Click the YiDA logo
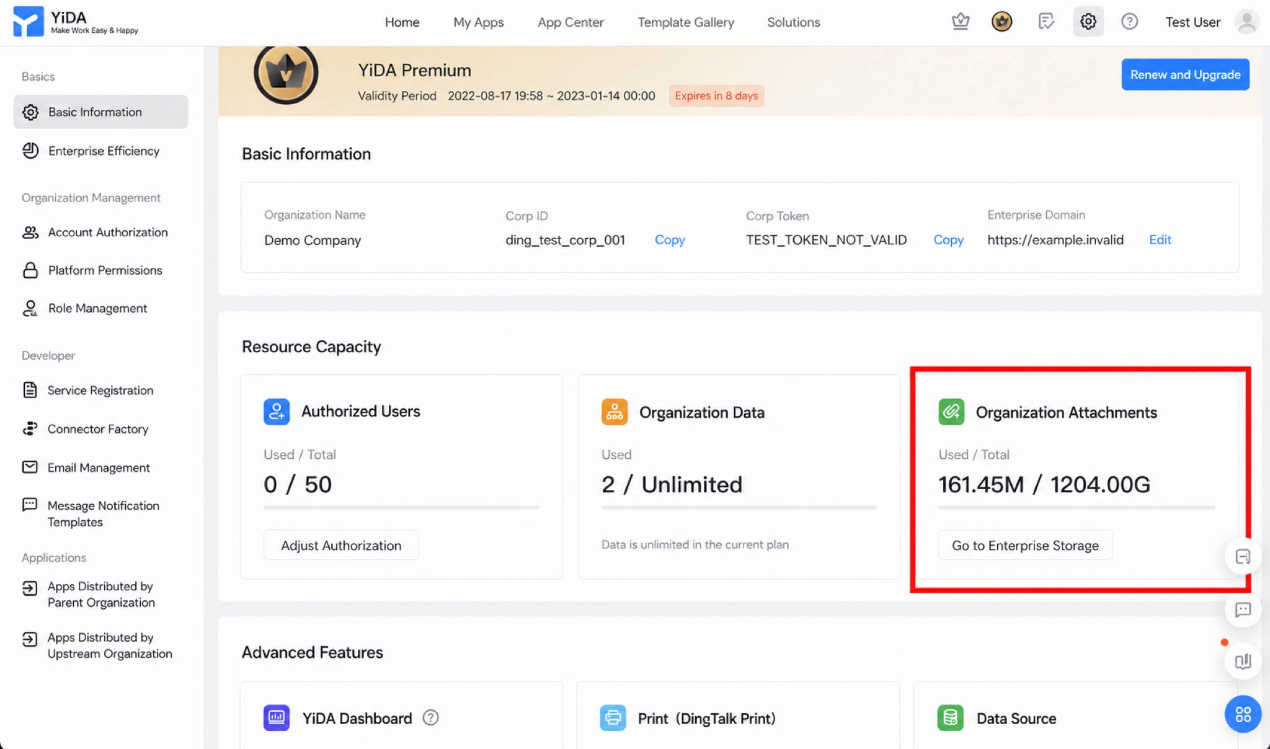 [x=76, y=22]
